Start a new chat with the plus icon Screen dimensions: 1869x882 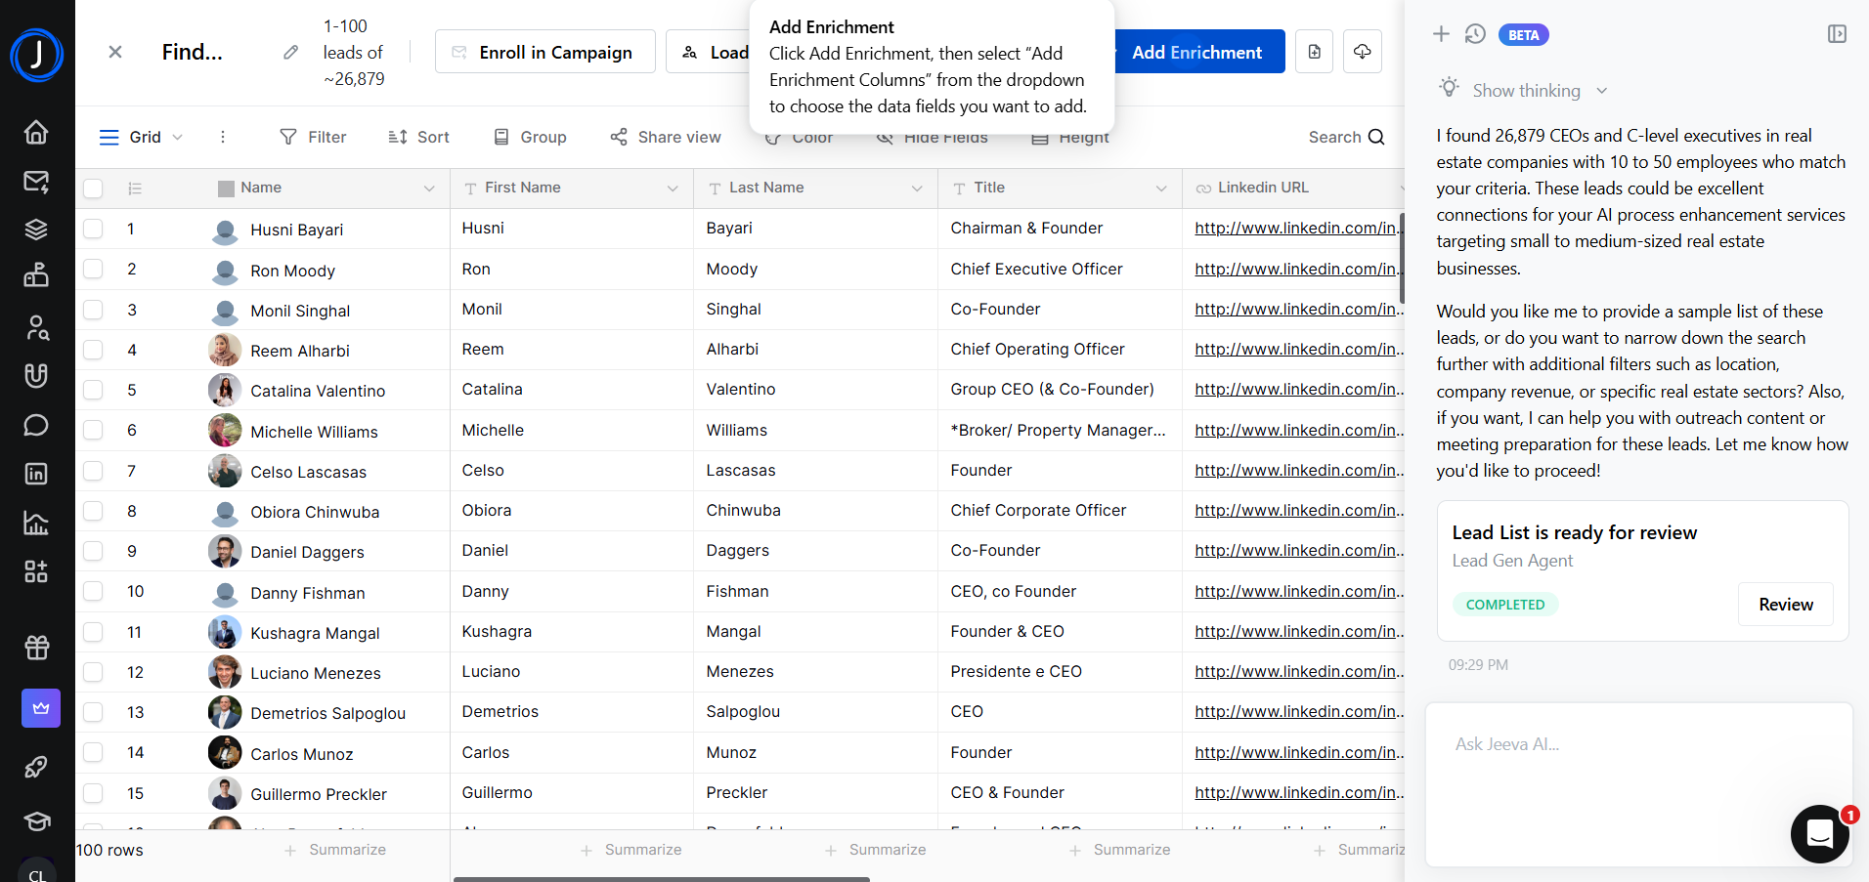click(1440, 33)
